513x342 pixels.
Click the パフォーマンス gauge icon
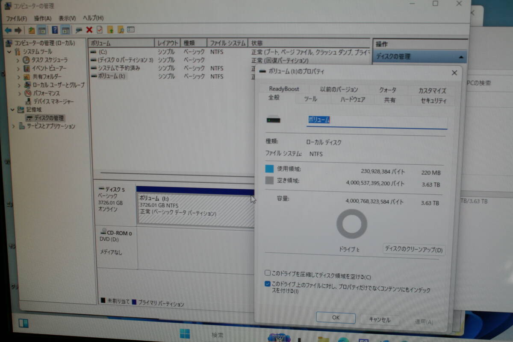(28, 93)
